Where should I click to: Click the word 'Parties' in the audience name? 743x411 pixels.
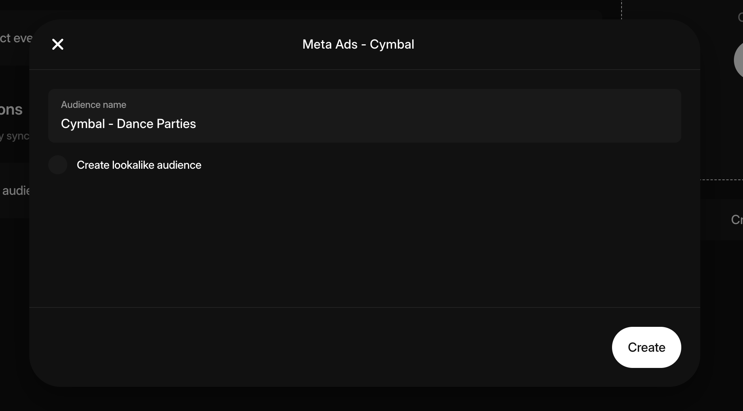coord(176,124)
